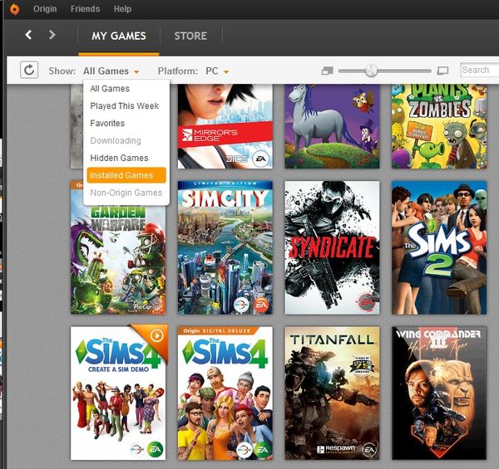Click the play badge on Sims 4 demo
Image resolution: width=499 pixels, height=469 pixels.
coord(157,335)
